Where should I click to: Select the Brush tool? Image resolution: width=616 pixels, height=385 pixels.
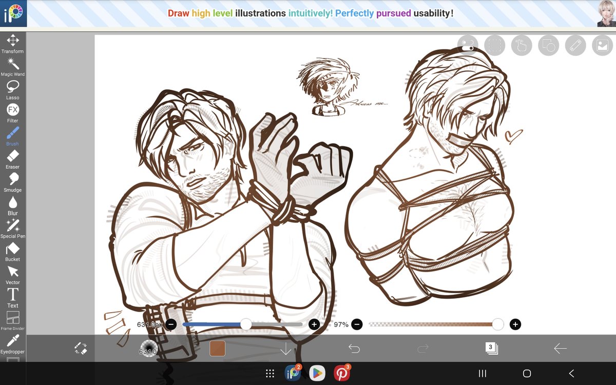point(12,136)
